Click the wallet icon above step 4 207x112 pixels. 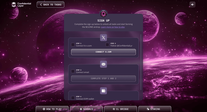click(104, 91)
